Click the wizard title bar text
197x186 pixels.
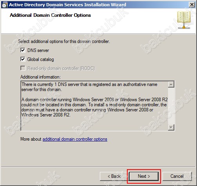[x=67, y=5]
